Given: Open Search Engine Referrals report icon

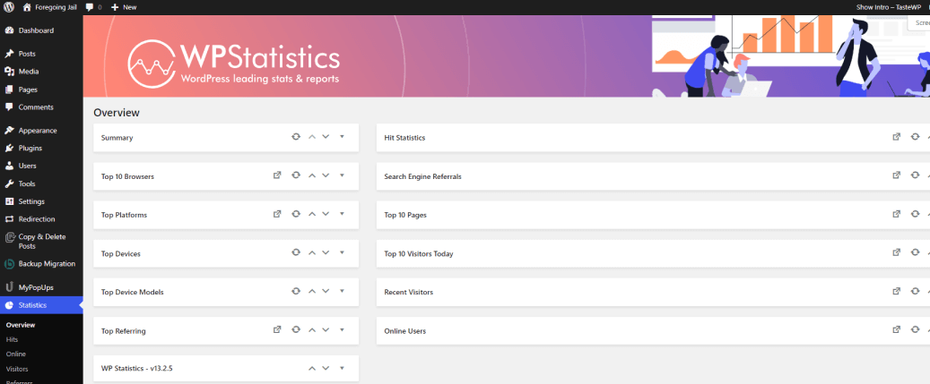Looking at the screenshot, I should pos(897,175).
